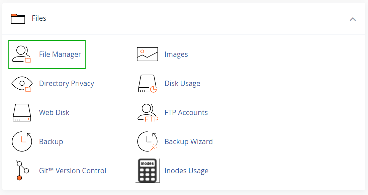Open the FTP Accounts text link
Viewport: 368px width, 195px height.
186,112
